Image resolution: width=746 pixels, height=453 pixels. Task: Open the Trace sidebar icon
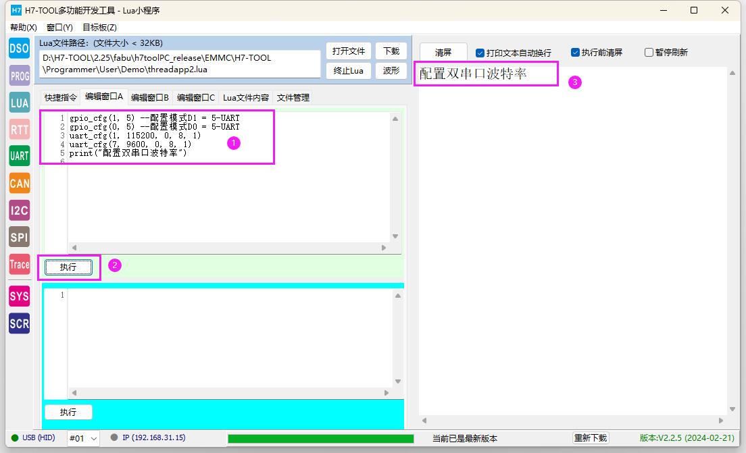(x=19, y=264)
